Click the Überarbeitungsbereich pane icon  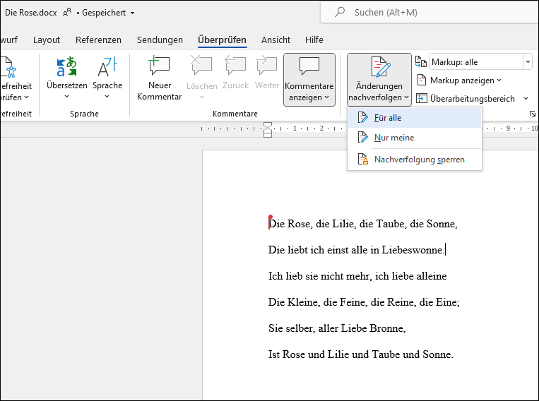[x=422, y=99]
